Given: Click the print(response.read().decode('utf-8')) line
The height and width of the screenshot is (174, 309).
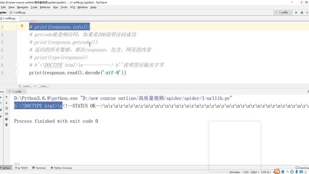Looking at the screenshot, I should pos(77,73).
